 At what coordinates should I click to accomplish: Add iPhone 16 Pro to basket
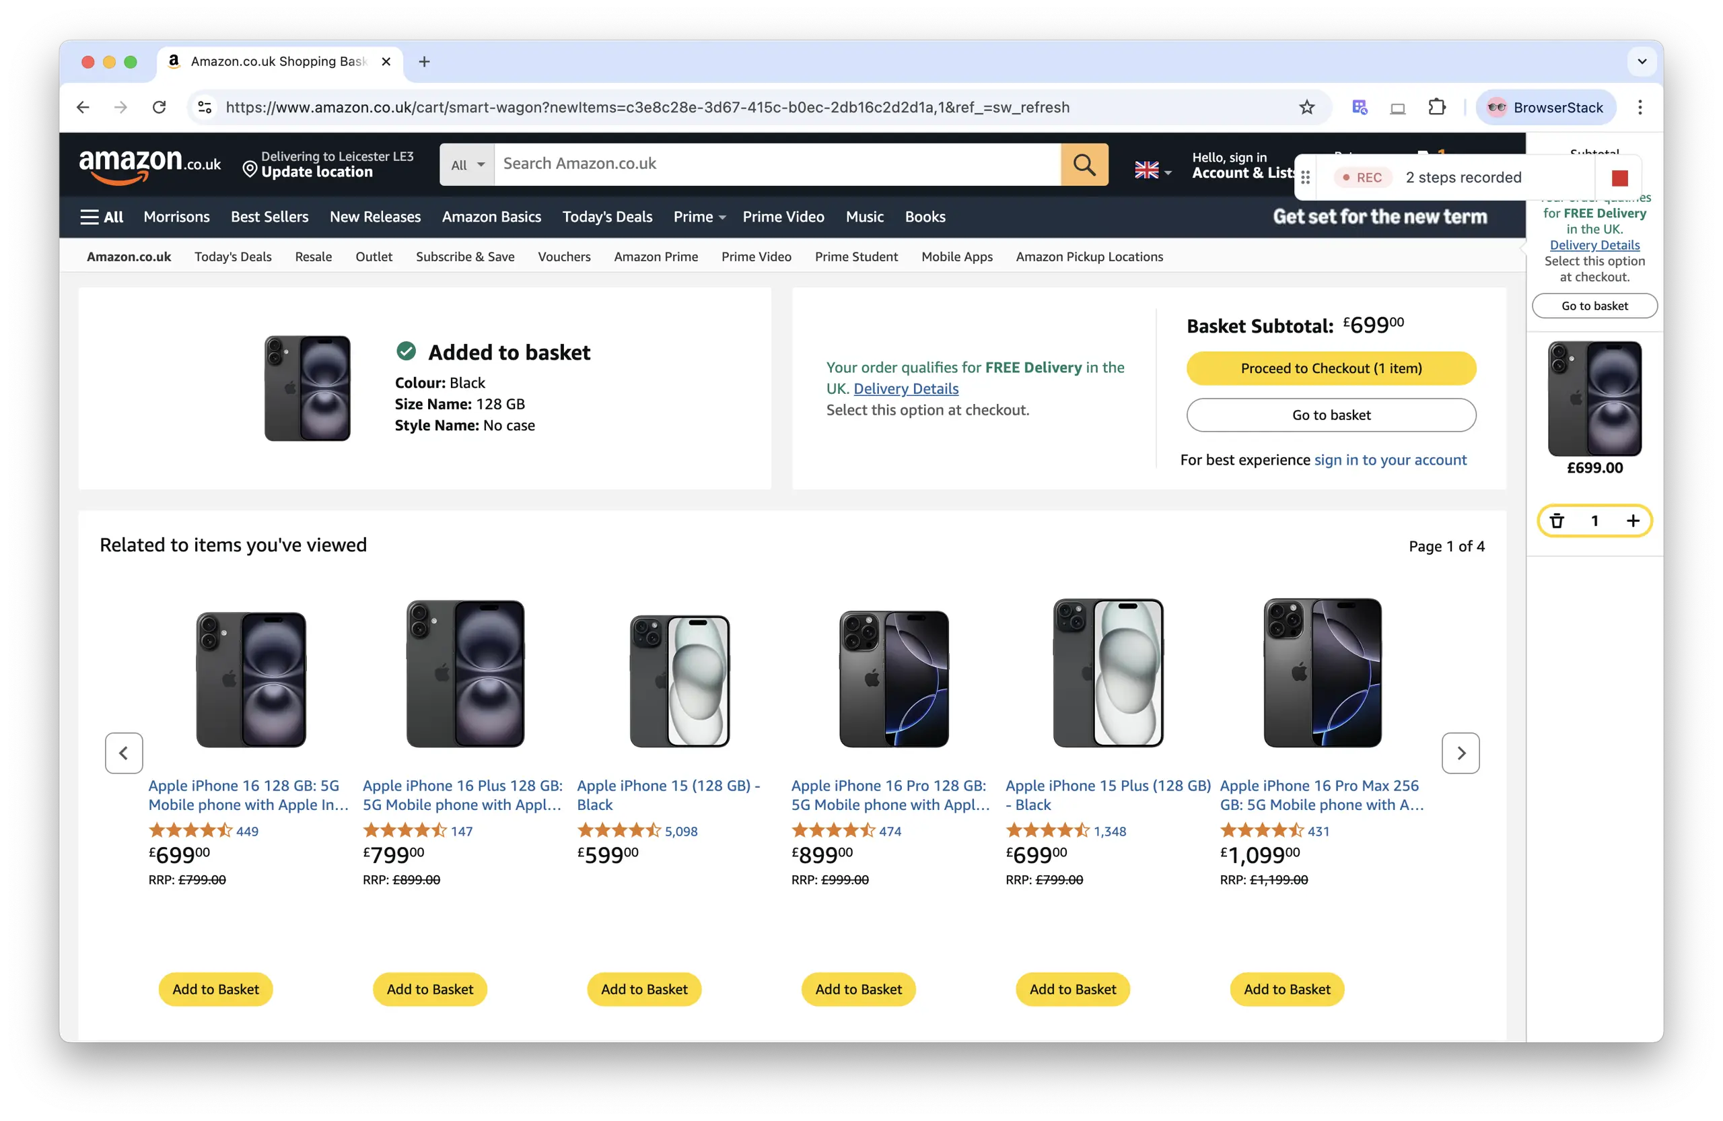858,989
